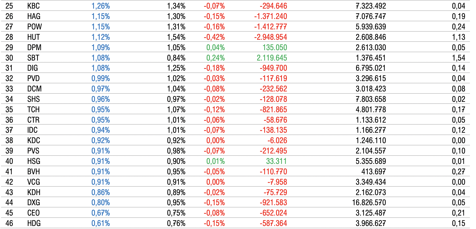This screenshot has height=229, width=476.
Task: Select the HAG stock symbol
Action: pyautogui.click(x=34, y=16)
